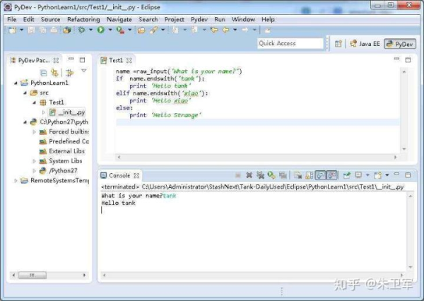Expand the Forced builtins node
The width and height of the screenshot is (424, 301).
point(35,131)
